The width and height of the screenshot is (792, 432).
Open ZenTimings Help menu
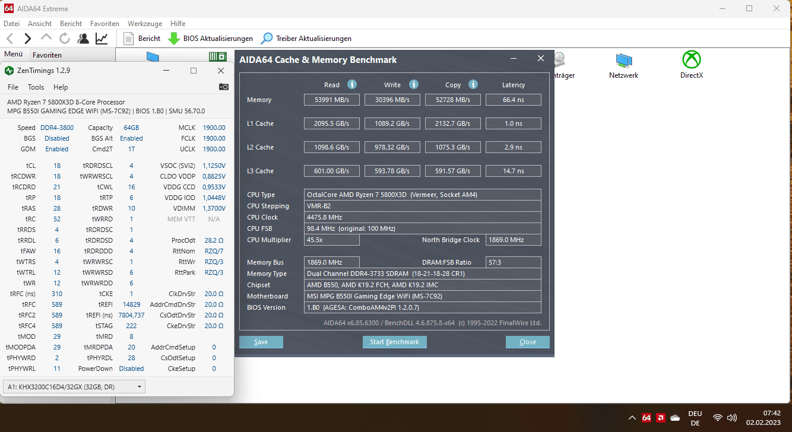click(61, 87)
